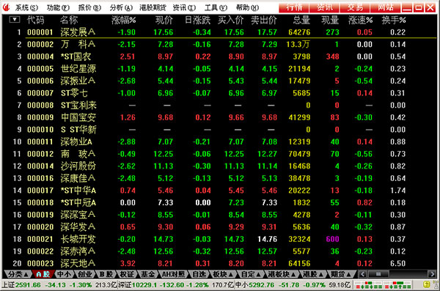Open the 工具(V) menu
Viewport: 440px width, 291px height.
tap(216, 7)
